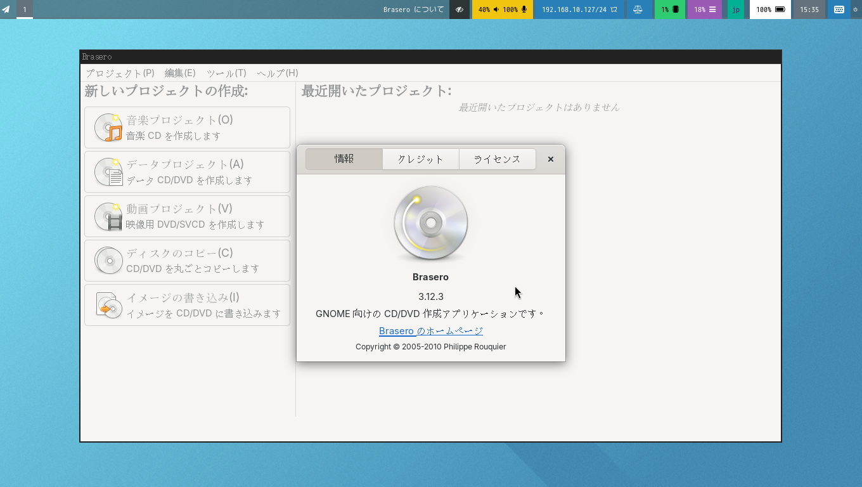The image size is (862, 487).
Task: Click the Brasero name in About dialog
Action: point(431,277)
